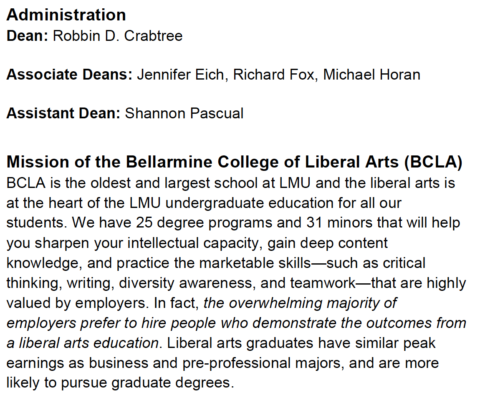Viewport: 485px width, 400px height.
Task: Click the name Jennifer Eich
Action: click(x=180, y=75)
